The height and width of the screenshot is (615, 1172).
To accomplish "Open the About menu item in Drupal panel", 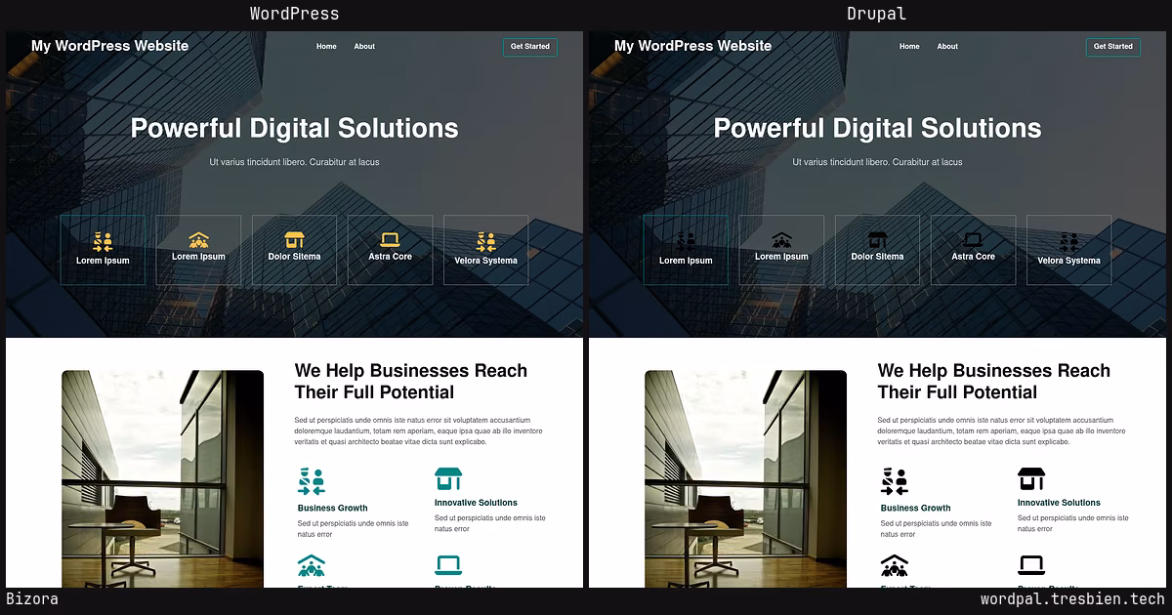I will point(947,46).
